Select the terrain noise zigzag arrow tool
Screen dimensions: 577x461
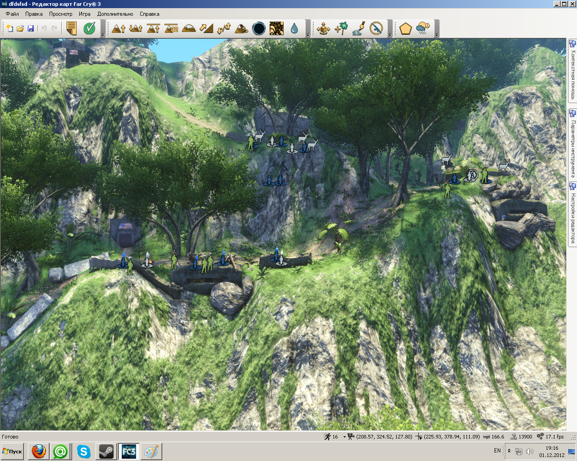tap(224, 28)
